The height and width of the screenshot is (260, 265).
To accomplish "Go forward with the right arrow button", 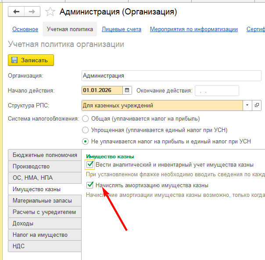I will coord(32,12).
